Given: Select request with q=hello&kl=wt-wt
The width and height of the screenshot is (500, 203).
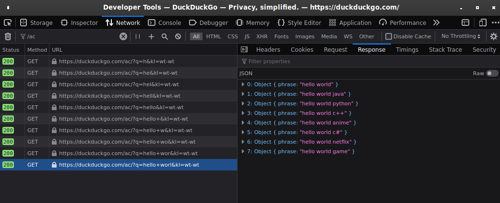Looking at the screenshot, I should click(x=119, y=107).
